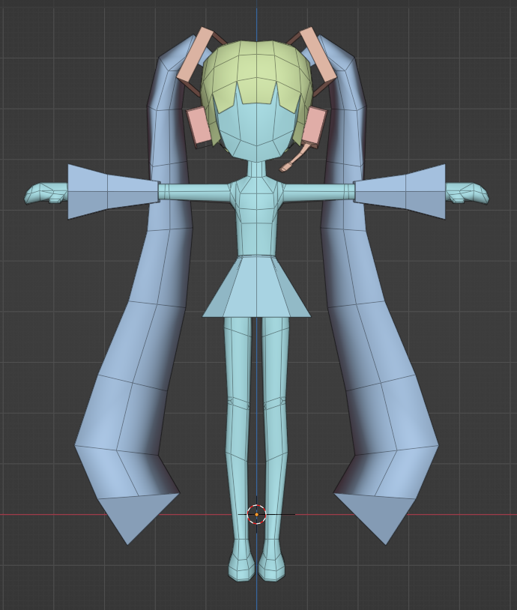Click the flared sleeve on the screen's right
Image resolution: width=517 pixels, height=610 pixels.
[400, 191]
